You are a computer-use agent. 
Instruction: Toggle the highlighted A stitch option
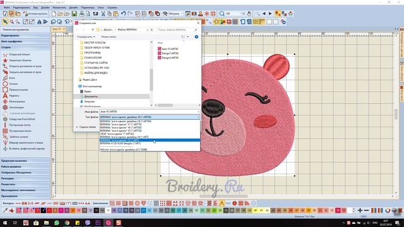tap(222, 203)
